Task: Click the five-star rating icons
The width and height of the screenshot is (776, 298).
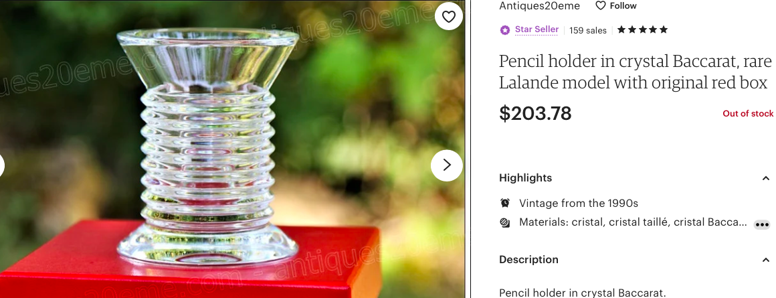Action: 642,29
